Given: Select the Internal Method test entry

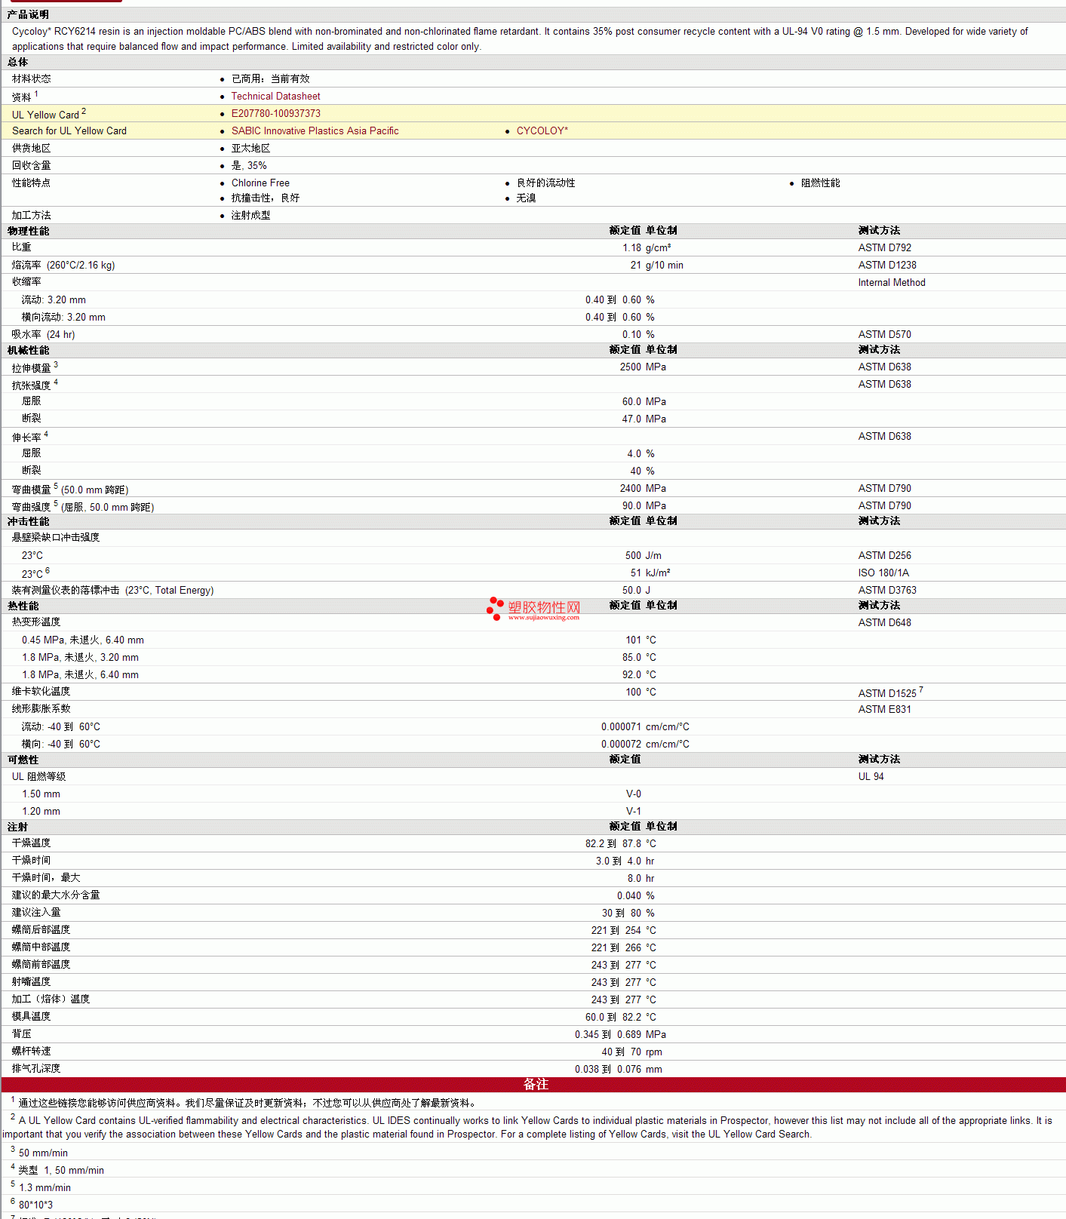Looking at the screenshot, I should tap(892, 283).
